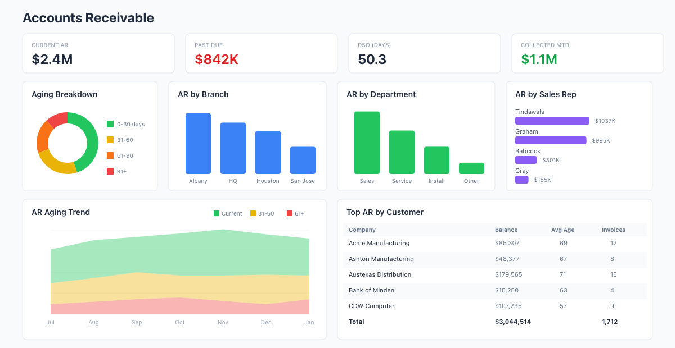The width and height of the screenshot is (675, 348).
Task: Click the Albany bar in AR by Branch
Action: click(198, 143)
